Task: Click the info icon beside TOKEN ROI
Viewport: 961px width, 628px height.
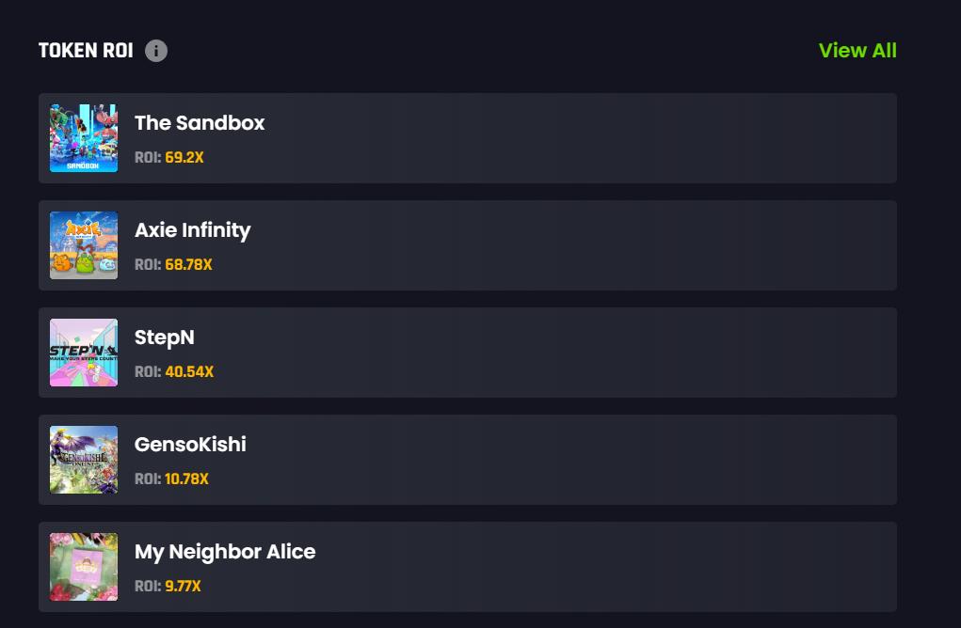Action: [x=156, y=51]
